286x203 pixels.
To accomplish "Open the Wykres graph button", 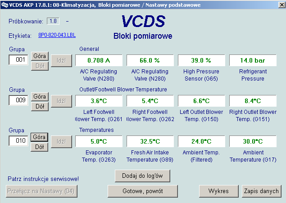I will [219, 191].
